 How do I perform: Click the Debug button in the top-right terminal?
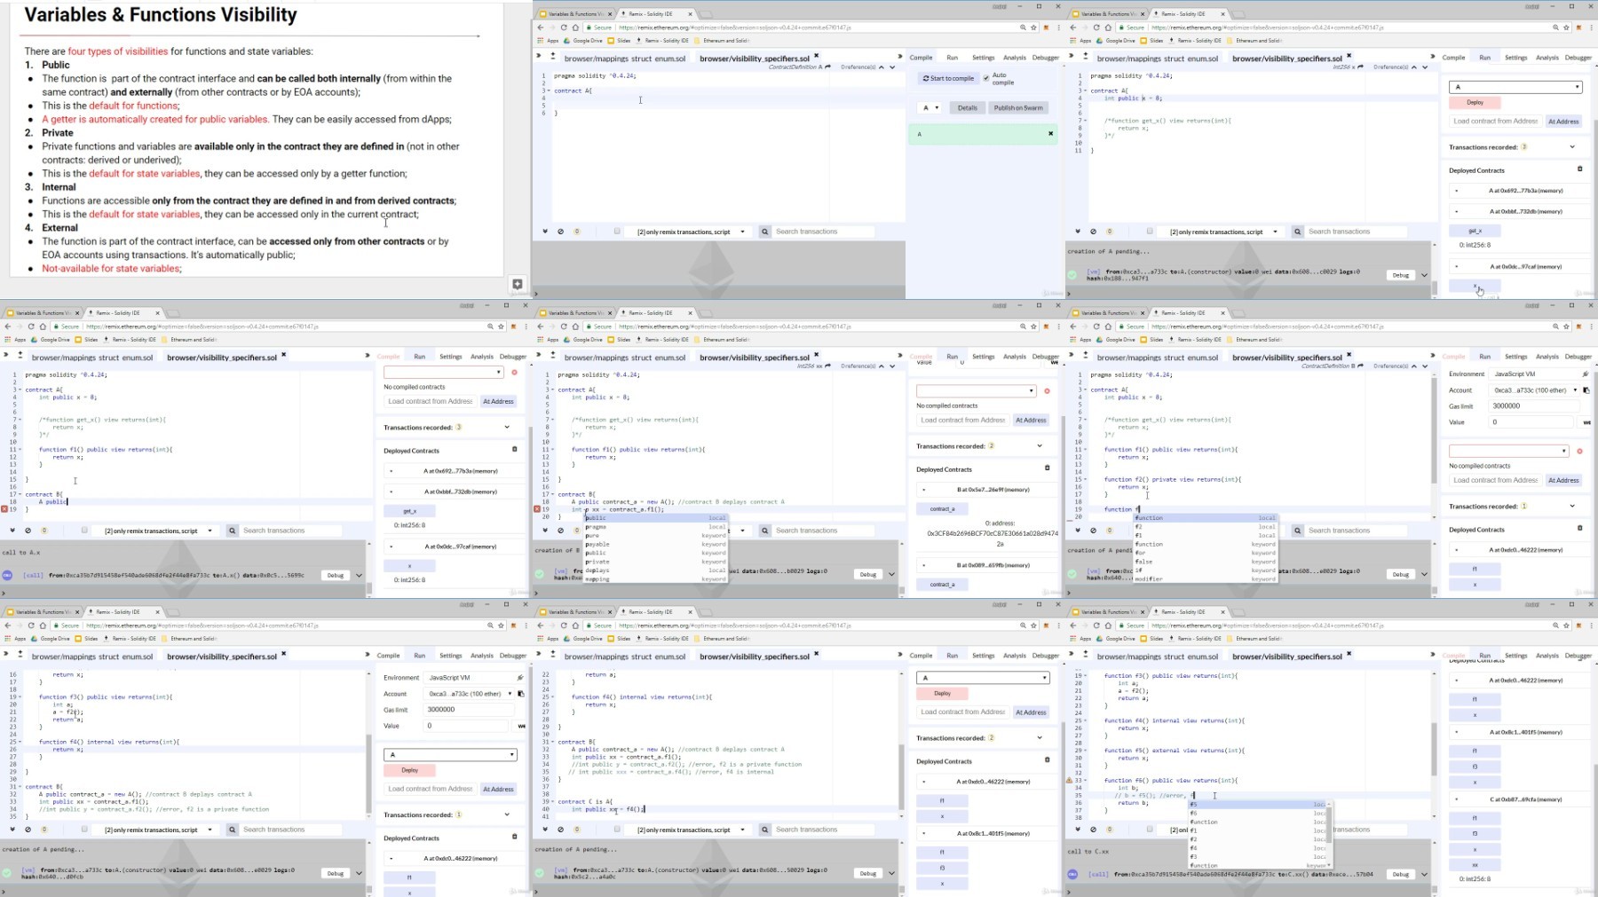pos(1401,275)
